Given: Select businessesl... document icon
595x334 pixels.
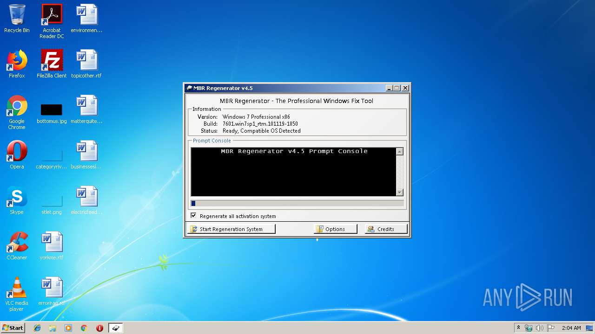Looking at the screenshot, I should point(86,155).
